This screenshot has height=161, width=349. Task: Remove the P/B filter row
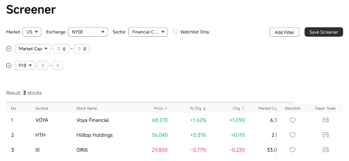(9, 66)
